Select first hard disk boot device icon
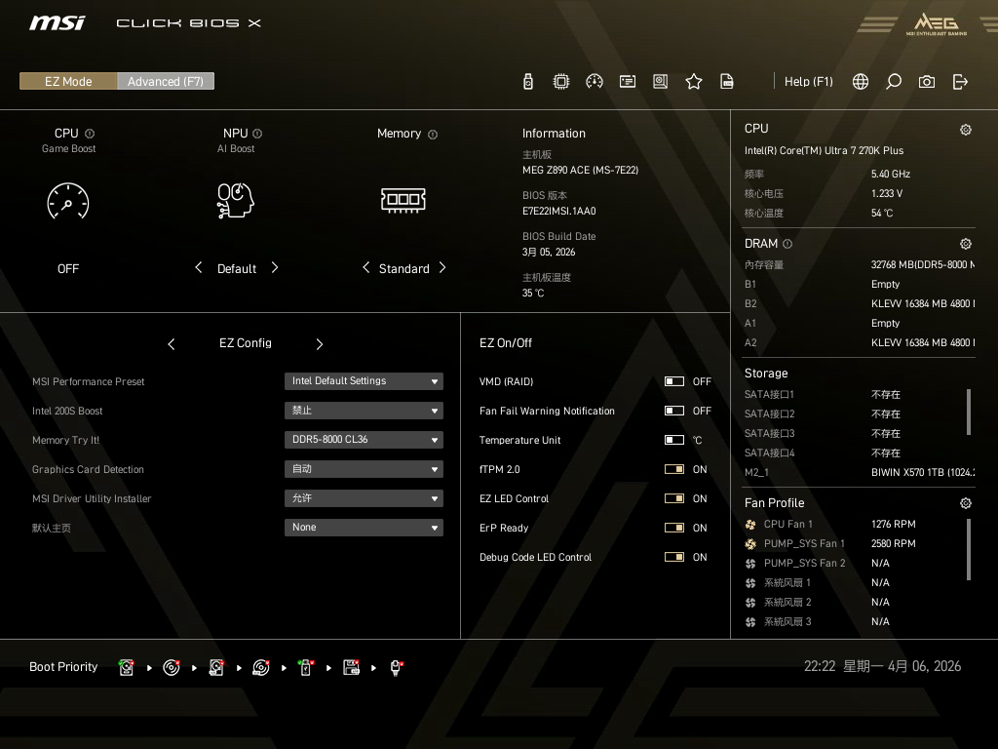 coord(126,667)
